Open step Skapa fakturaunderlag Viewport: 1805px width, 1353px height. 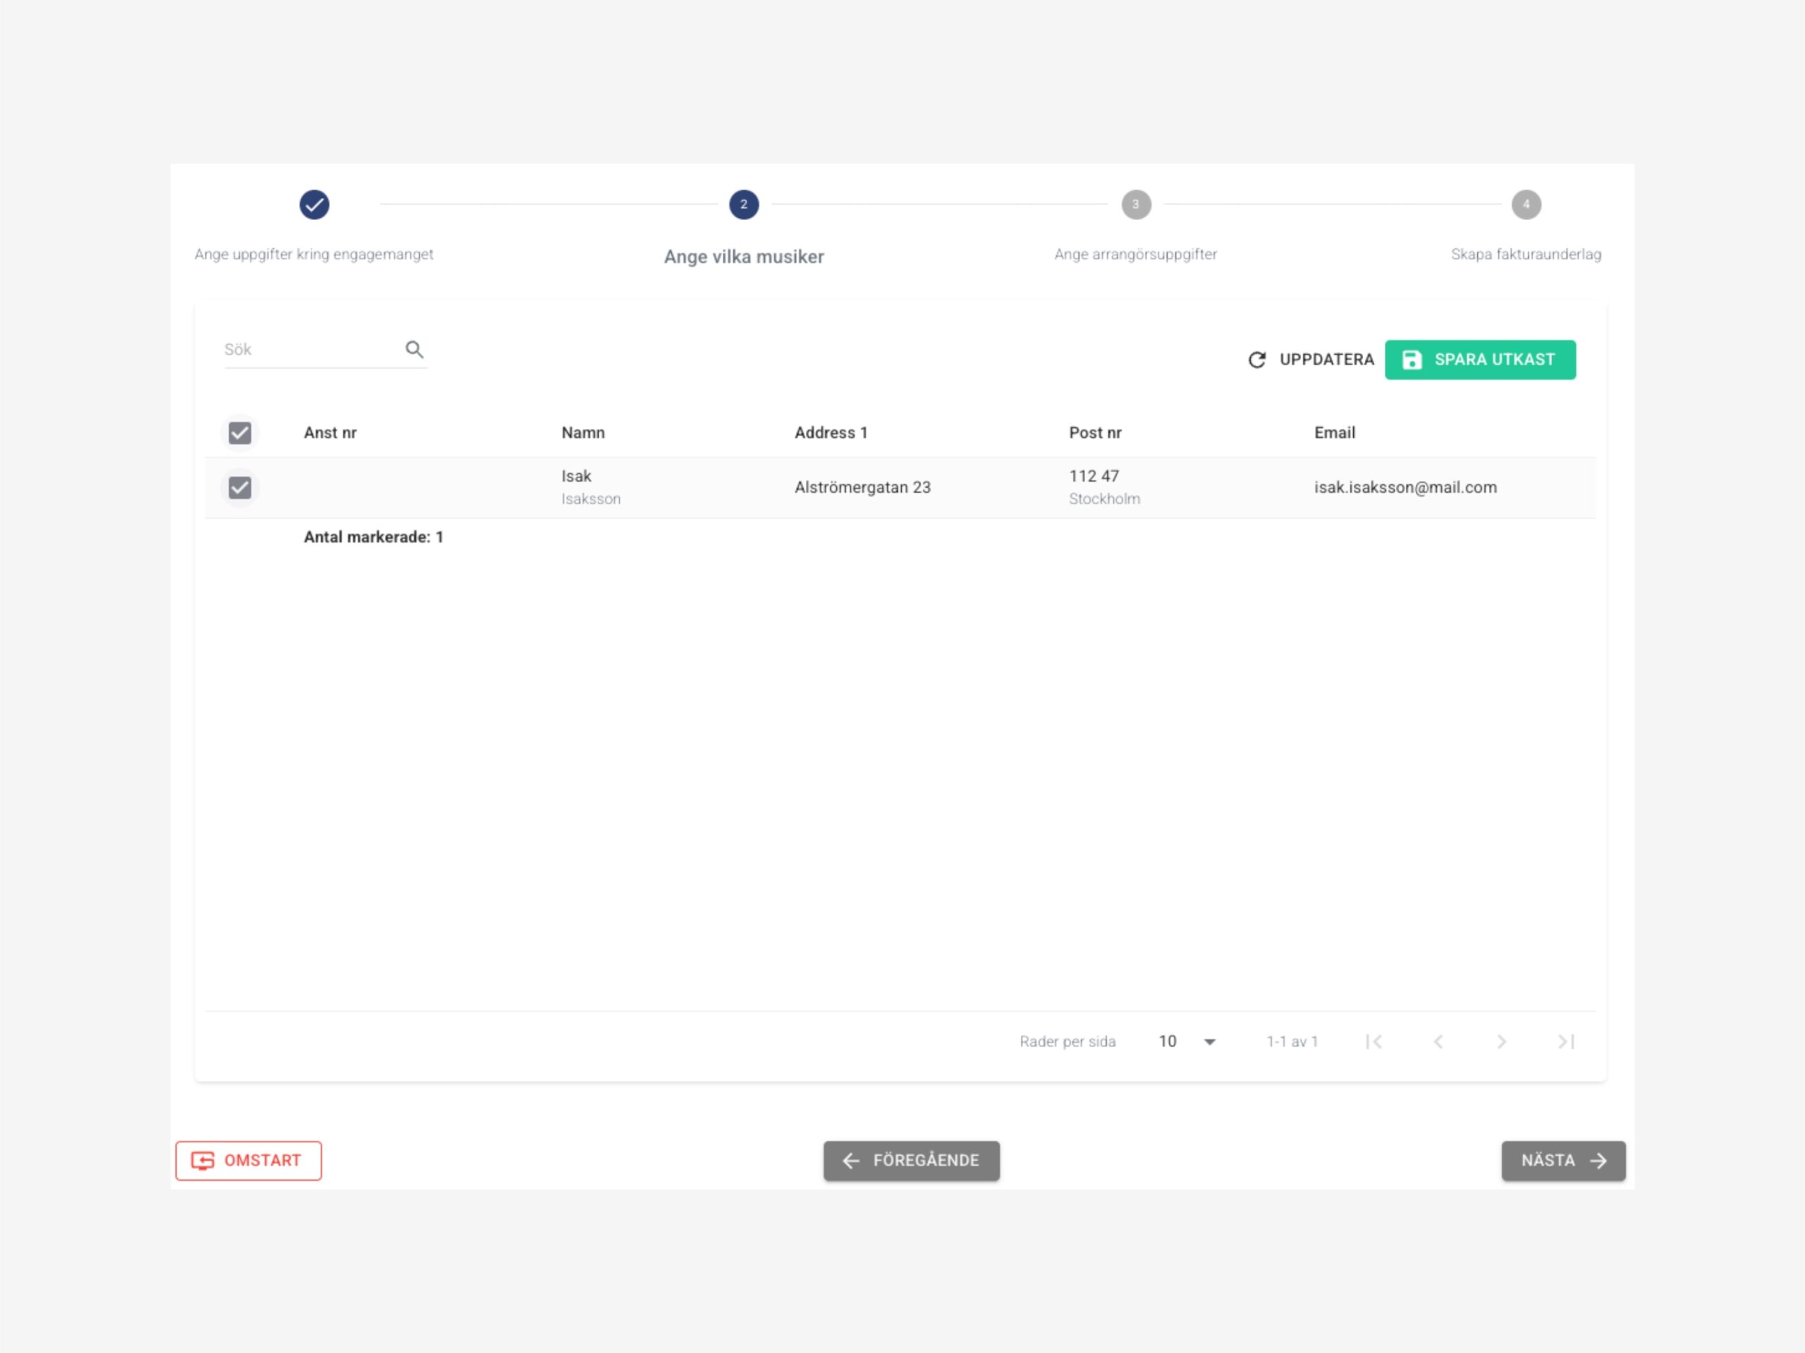pyautogui.click(x=1526, y=254)
